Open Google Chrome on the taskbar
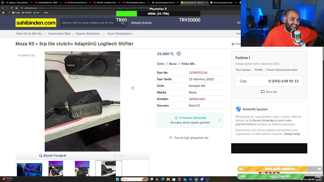 196,179
